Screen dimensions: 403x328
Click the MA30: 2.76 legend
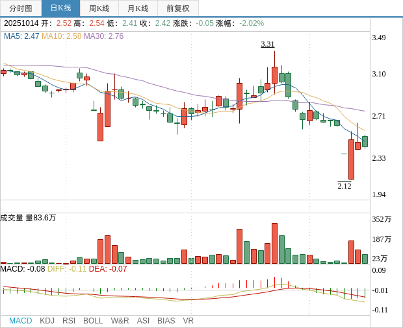coord(103,36)
